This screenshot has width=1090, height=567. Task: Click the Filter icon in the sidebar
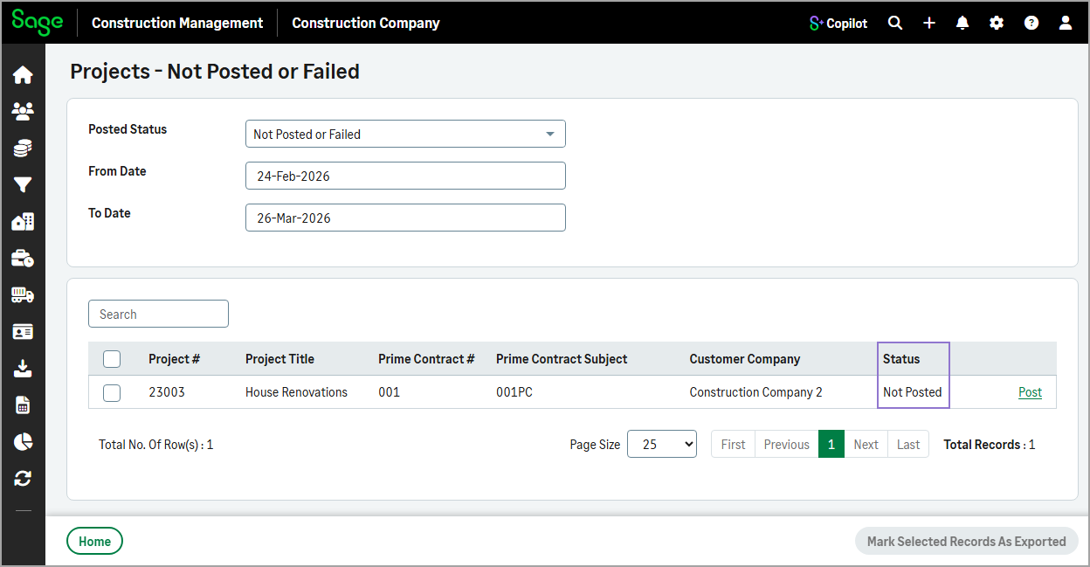coord(24,184)
